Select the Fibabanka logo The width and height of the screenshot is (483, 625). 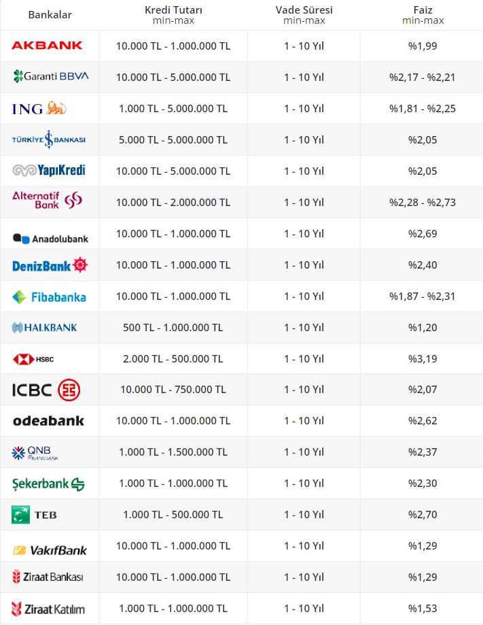point(49,297)
